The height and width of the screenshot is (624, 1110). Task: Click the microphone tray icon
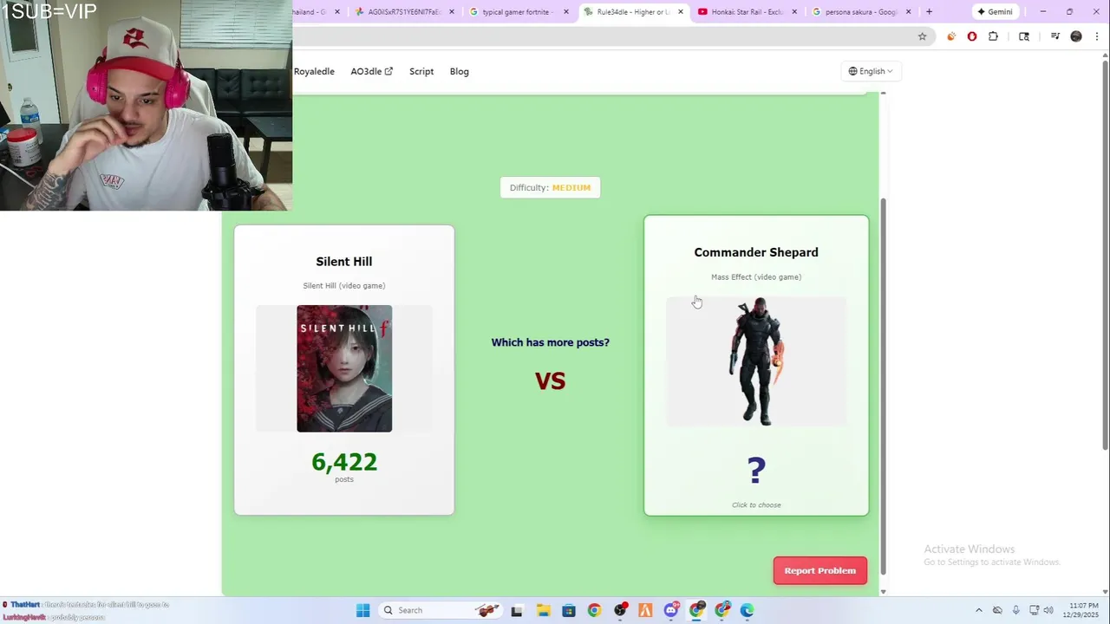1015,610
